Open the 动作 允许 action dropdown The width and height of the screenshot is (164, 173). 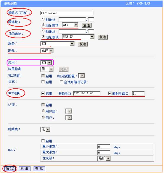(x=47, y=51)
